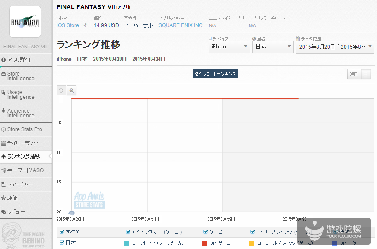Screen dimensions: 377x249
Task: Click the person icon beside Audience Intelligence
Action: click(x=4, y=111)
